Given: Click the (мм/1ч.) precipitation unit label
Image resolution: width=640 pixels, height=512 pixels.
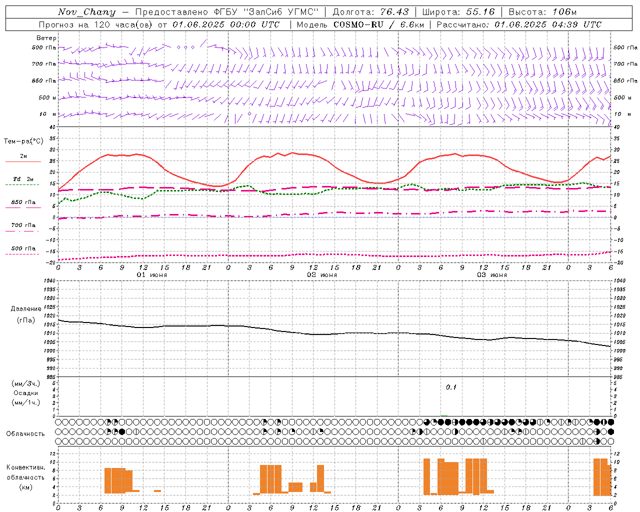Looking at the screenshot, I should (26, 402).
